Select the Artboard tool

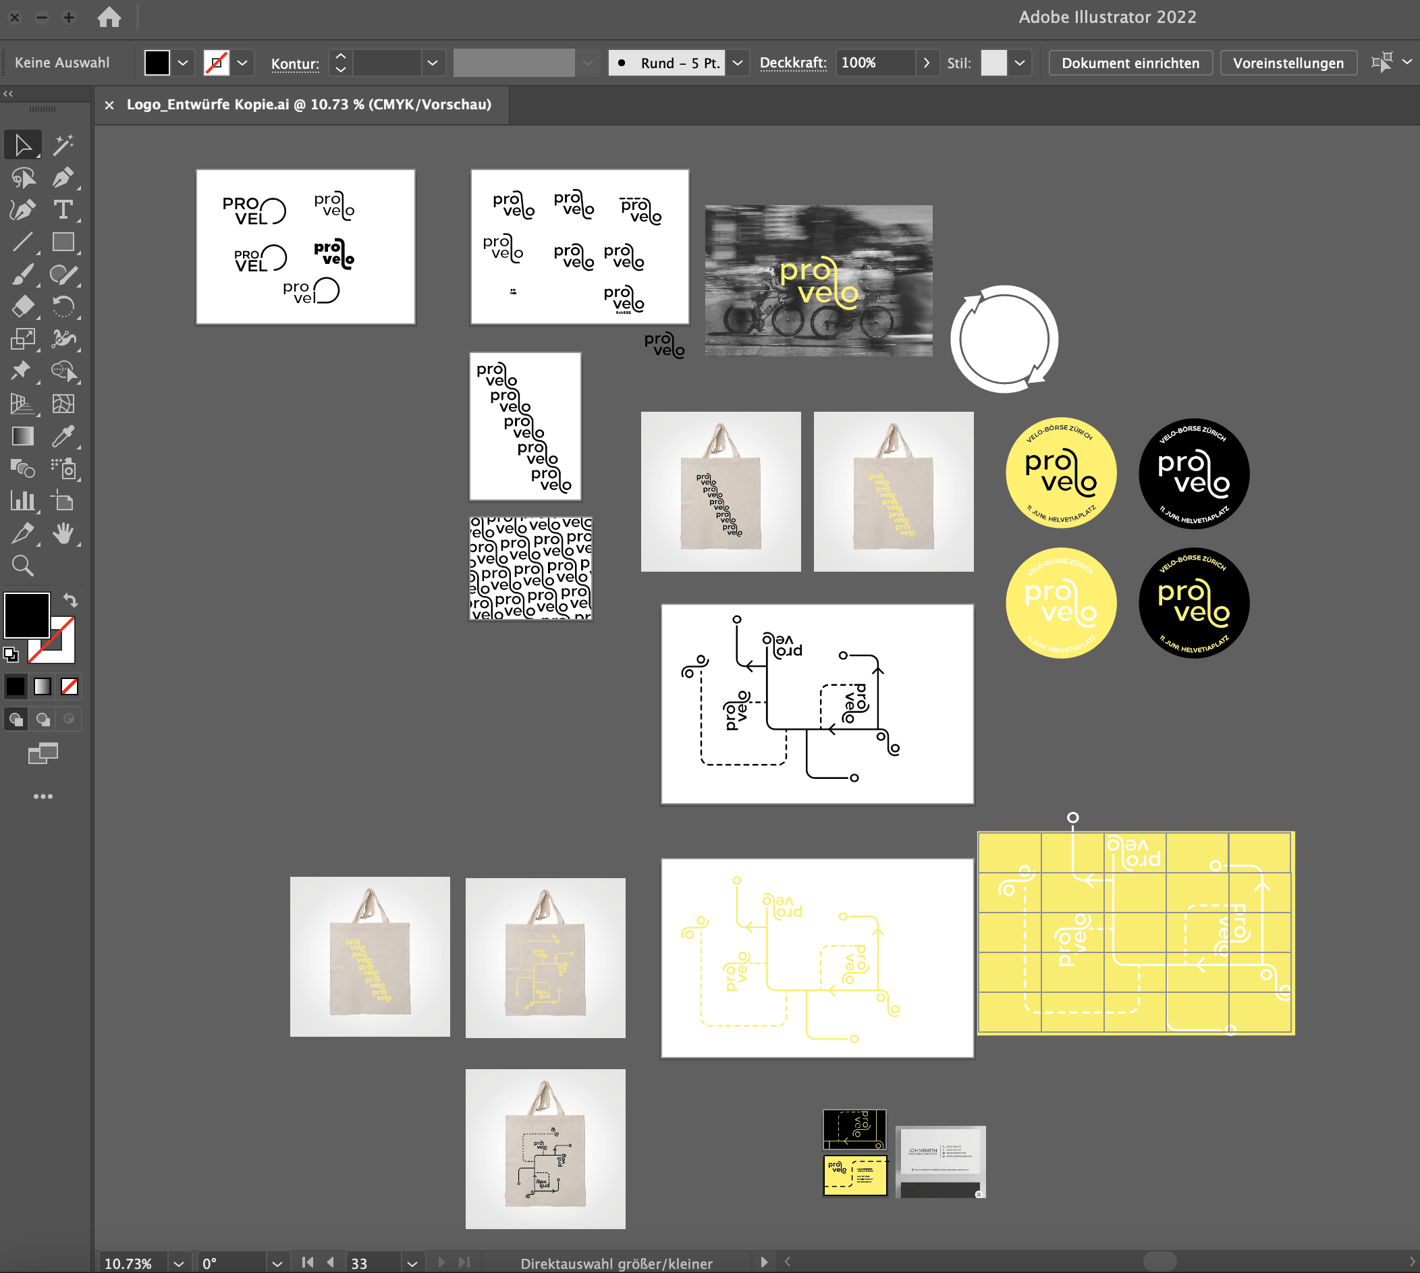coord(63,501)
